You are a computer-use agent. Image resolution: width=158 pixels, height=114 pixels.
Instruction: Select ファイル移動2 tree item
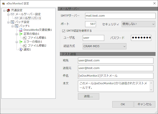tap(37, 46)
